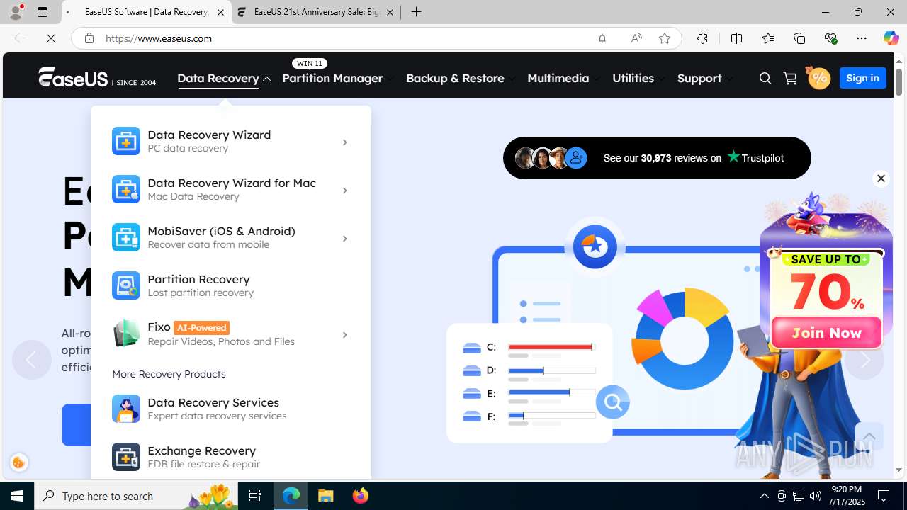The width and height of the screenshot is (907, 510).
Task: Expand Data Recovery Wizard for Mac arrow
Action: tap(344, 191)
